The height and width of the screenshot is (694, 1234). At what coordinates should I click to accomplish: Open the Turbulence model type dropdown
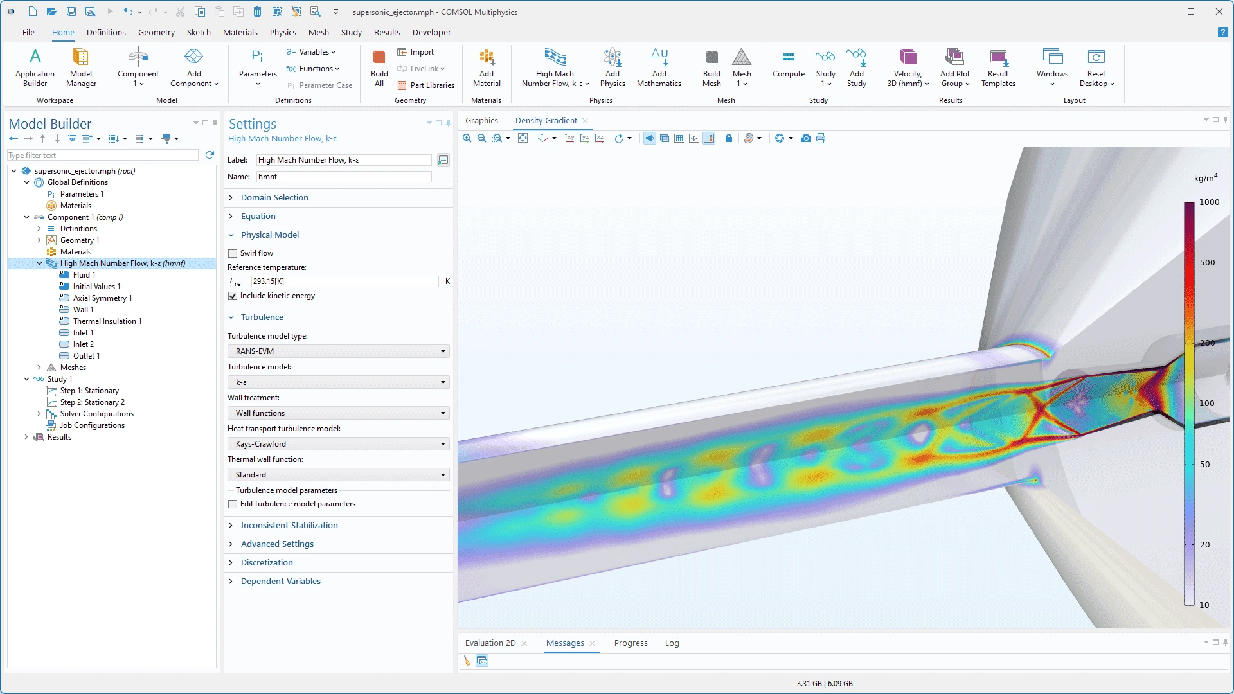click(x=338, y=351)
